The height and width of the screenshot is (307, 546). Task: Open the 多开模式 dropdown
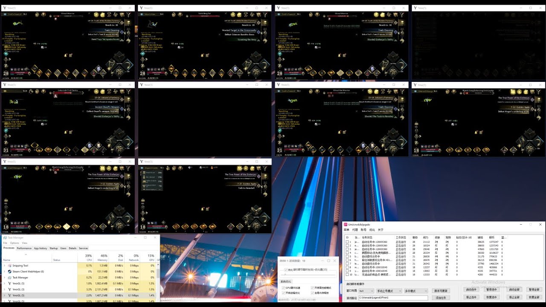click(416, 291)
